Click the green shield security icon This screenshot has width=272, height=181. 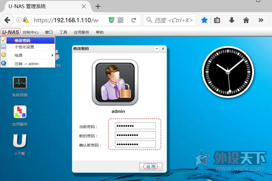111,20
